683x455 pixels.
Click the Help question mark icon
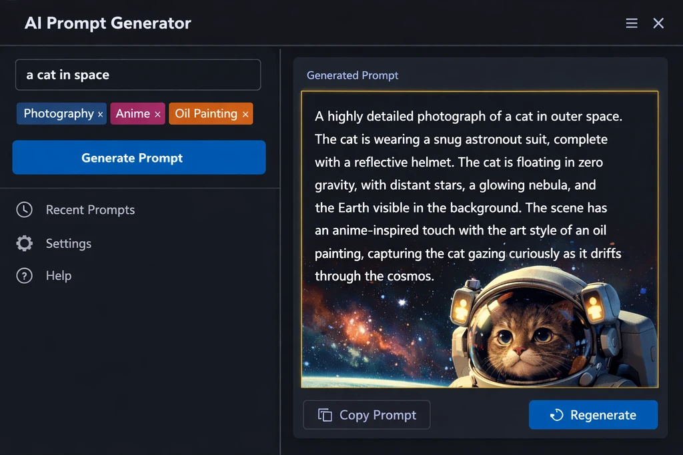pos(24,276)
